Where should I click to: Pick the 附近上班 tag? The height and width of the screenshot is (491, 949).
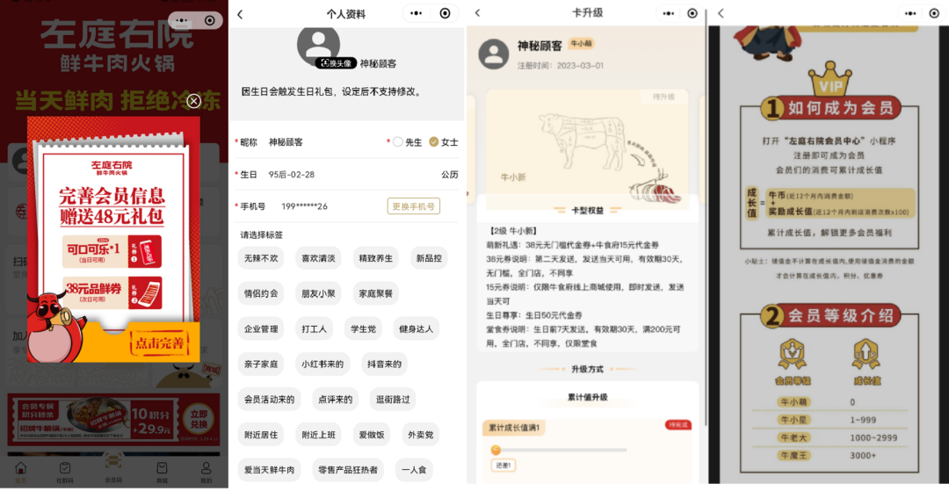318,434
